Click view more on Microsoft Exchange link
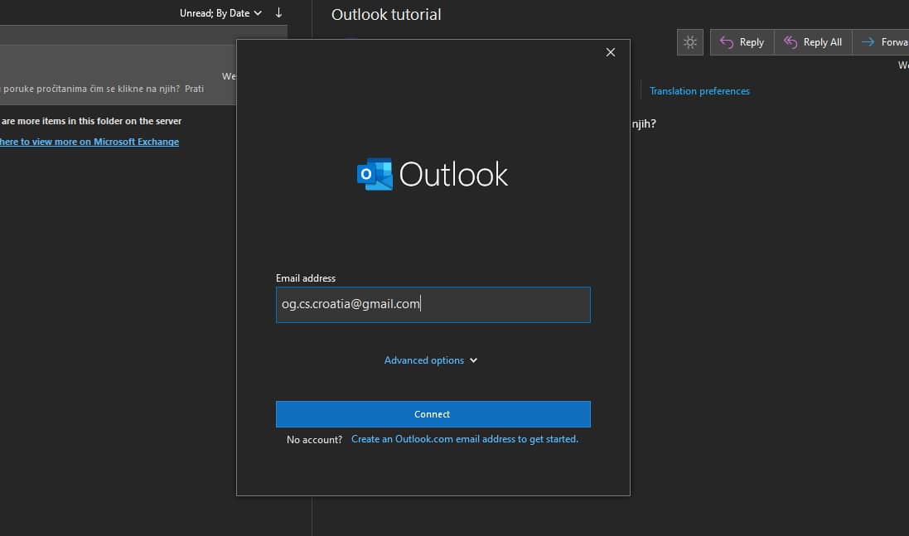This screenshot has width=909, height=536. click(x=89, y=142)
